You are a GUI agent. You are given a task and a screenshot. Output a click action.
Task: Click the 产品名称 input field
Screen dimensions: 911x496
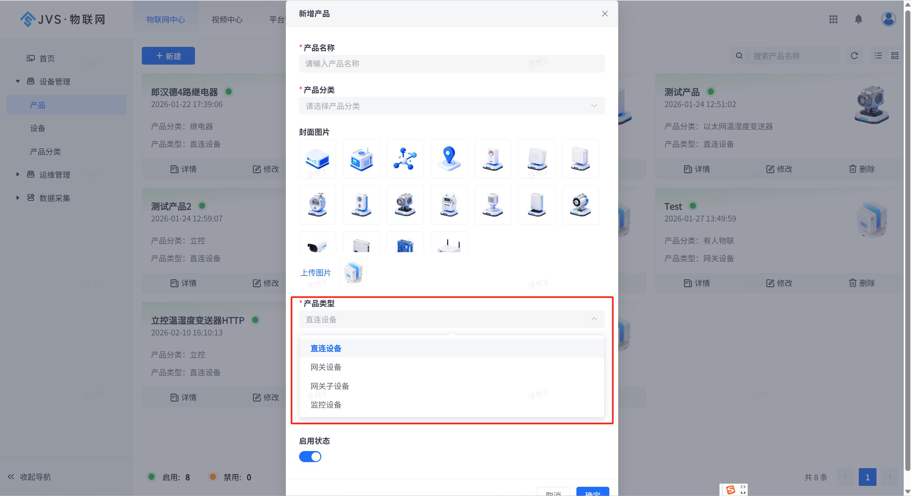click(452, 64)
